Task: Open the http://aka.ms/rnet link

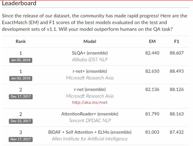Action: point(90,102)
